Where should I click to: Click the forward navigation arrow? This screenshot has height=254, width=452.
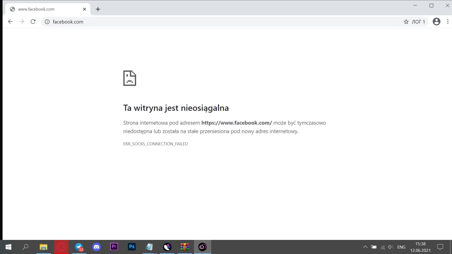(x=22, y=22)
